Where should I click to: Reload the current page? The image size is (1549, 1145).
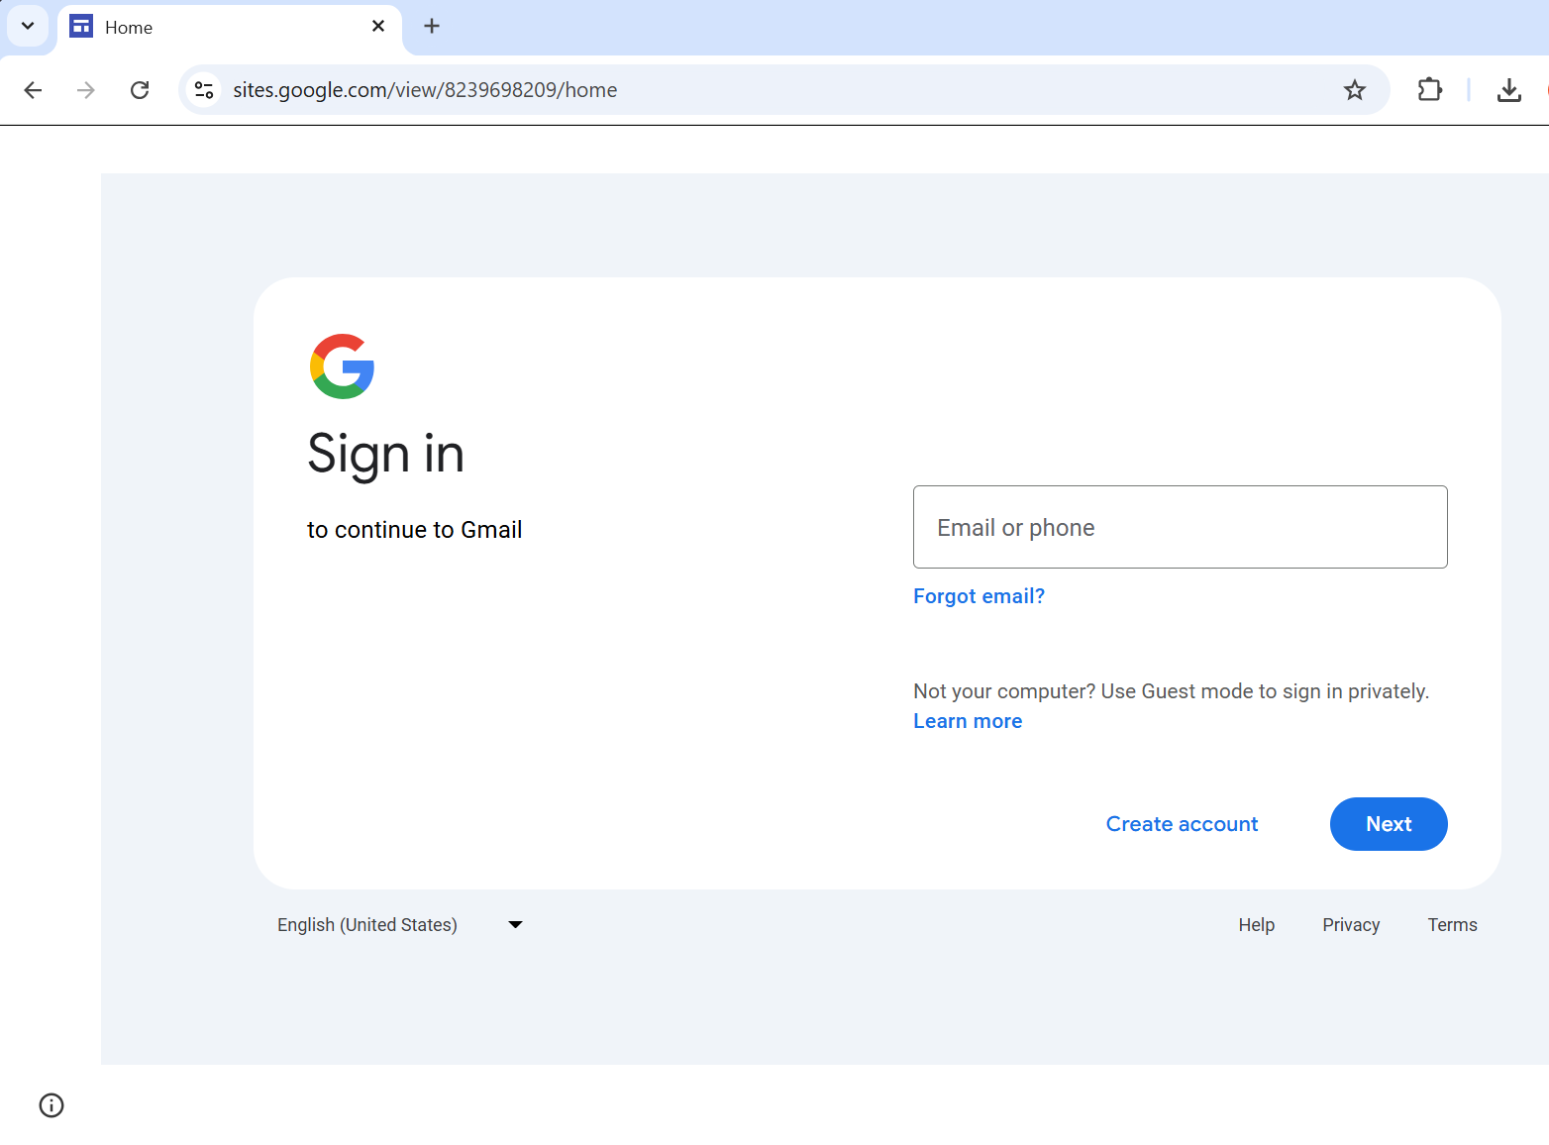tap(140, 90)
